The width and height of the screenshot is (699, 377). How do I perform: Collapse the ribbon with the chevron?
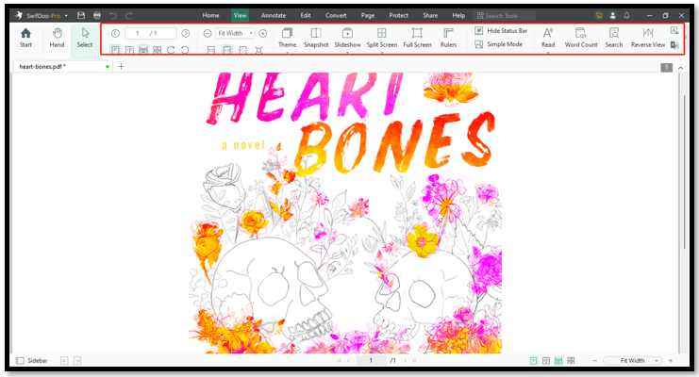[680, 68]
